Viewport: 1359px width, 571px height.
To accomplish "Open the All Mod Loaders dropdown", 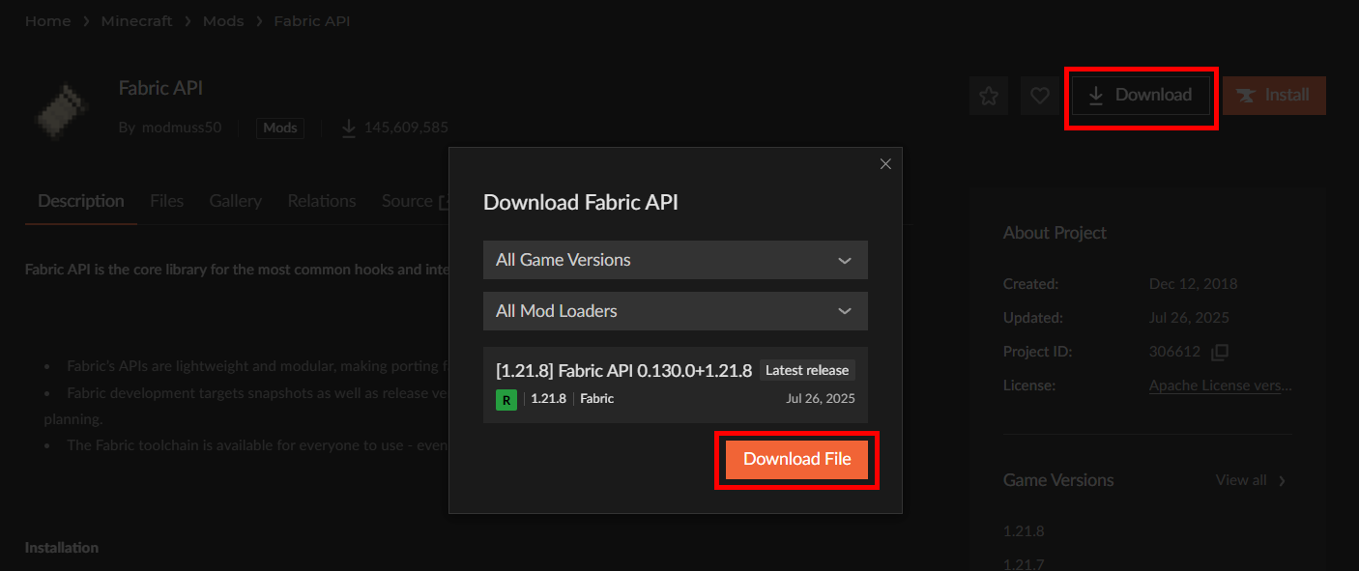I will (x=676, y=311).
